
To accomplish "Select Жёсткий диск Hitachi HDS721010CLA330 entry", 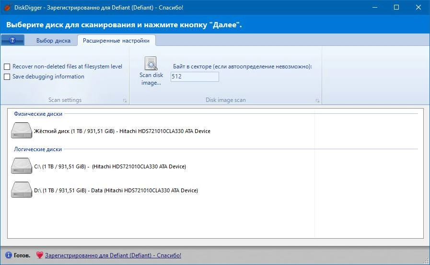I will tap(122, 131).
